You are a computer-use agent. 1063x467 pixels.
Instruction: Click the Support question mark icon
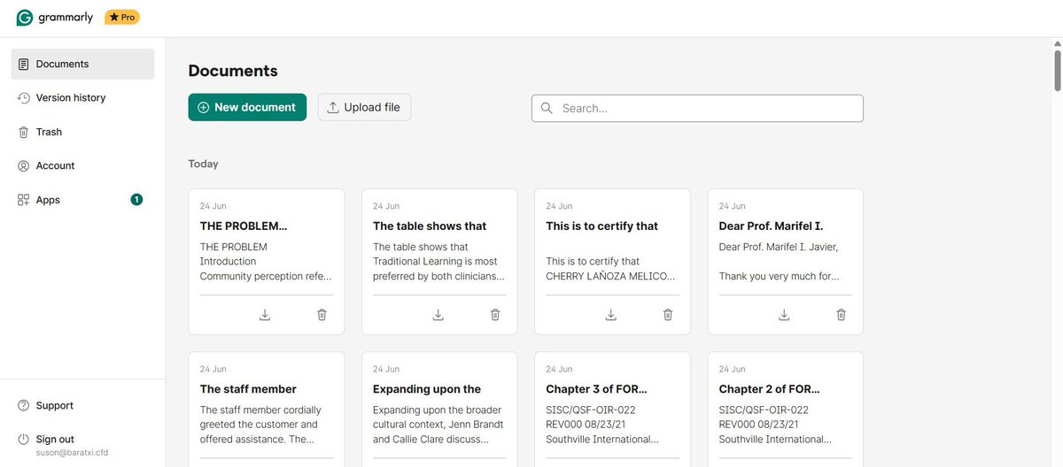[x=23, y=405]
